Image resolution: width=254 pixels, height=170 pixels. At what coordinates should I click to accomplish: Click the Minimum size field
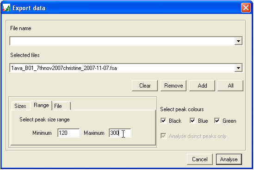[x=68, y=133]
